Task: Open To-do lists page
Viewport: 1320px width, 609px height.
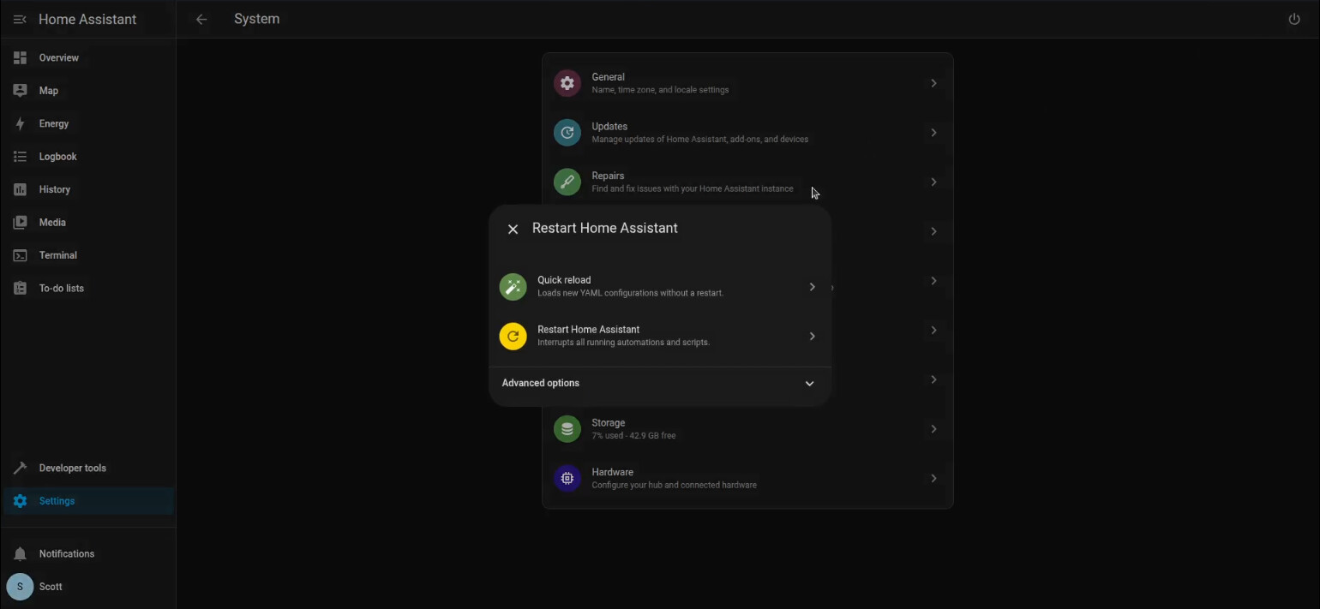Action: (88, 289)
